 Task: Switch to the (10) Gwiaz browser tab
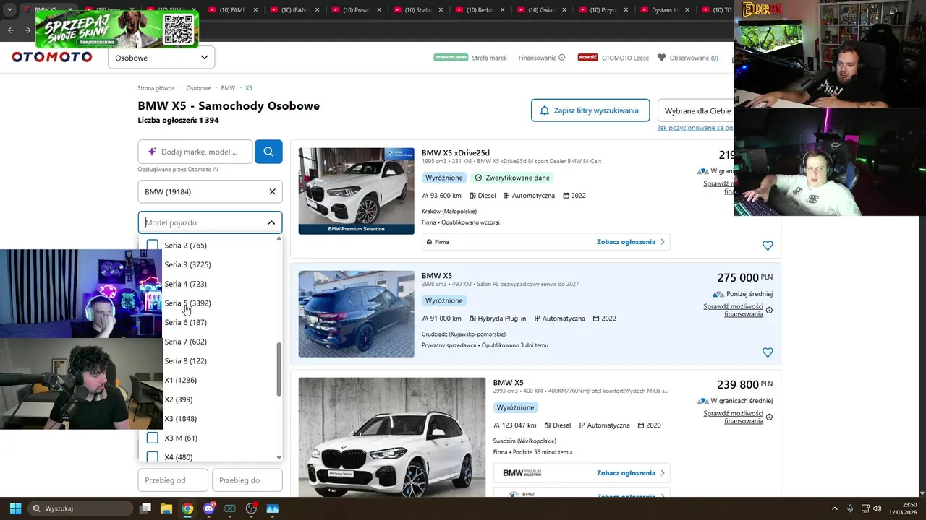[541, 10]
